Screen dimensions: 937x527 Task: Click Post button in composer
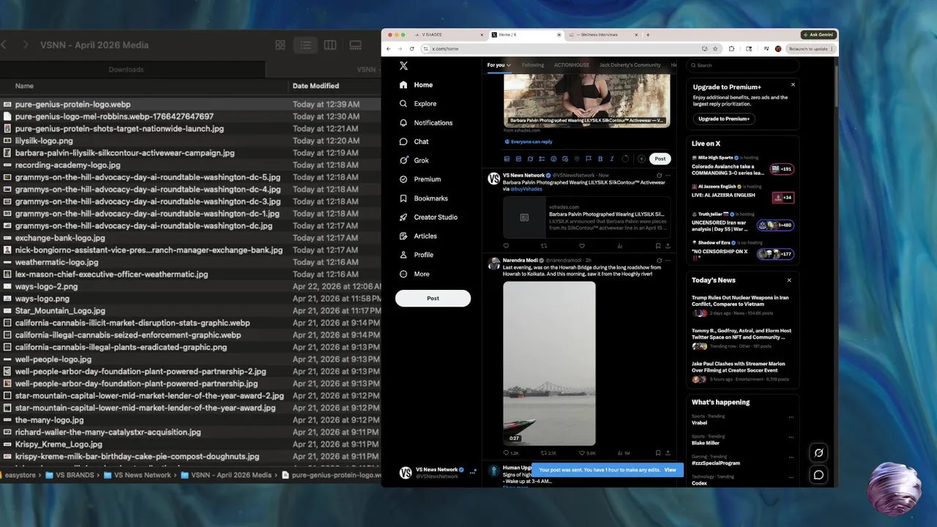660,159
